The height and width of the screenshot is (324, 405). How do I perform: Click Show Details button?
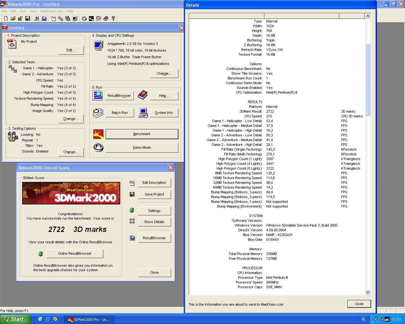[x=154, y=222]
